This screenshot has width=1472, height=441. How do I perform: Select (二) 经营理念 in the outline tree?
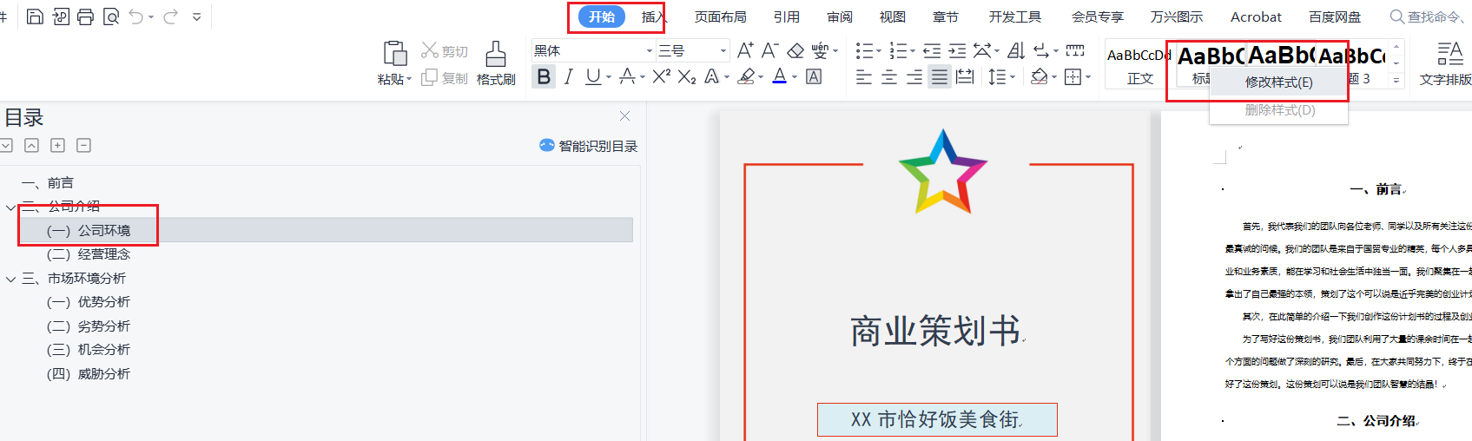(x=89, y=254)
